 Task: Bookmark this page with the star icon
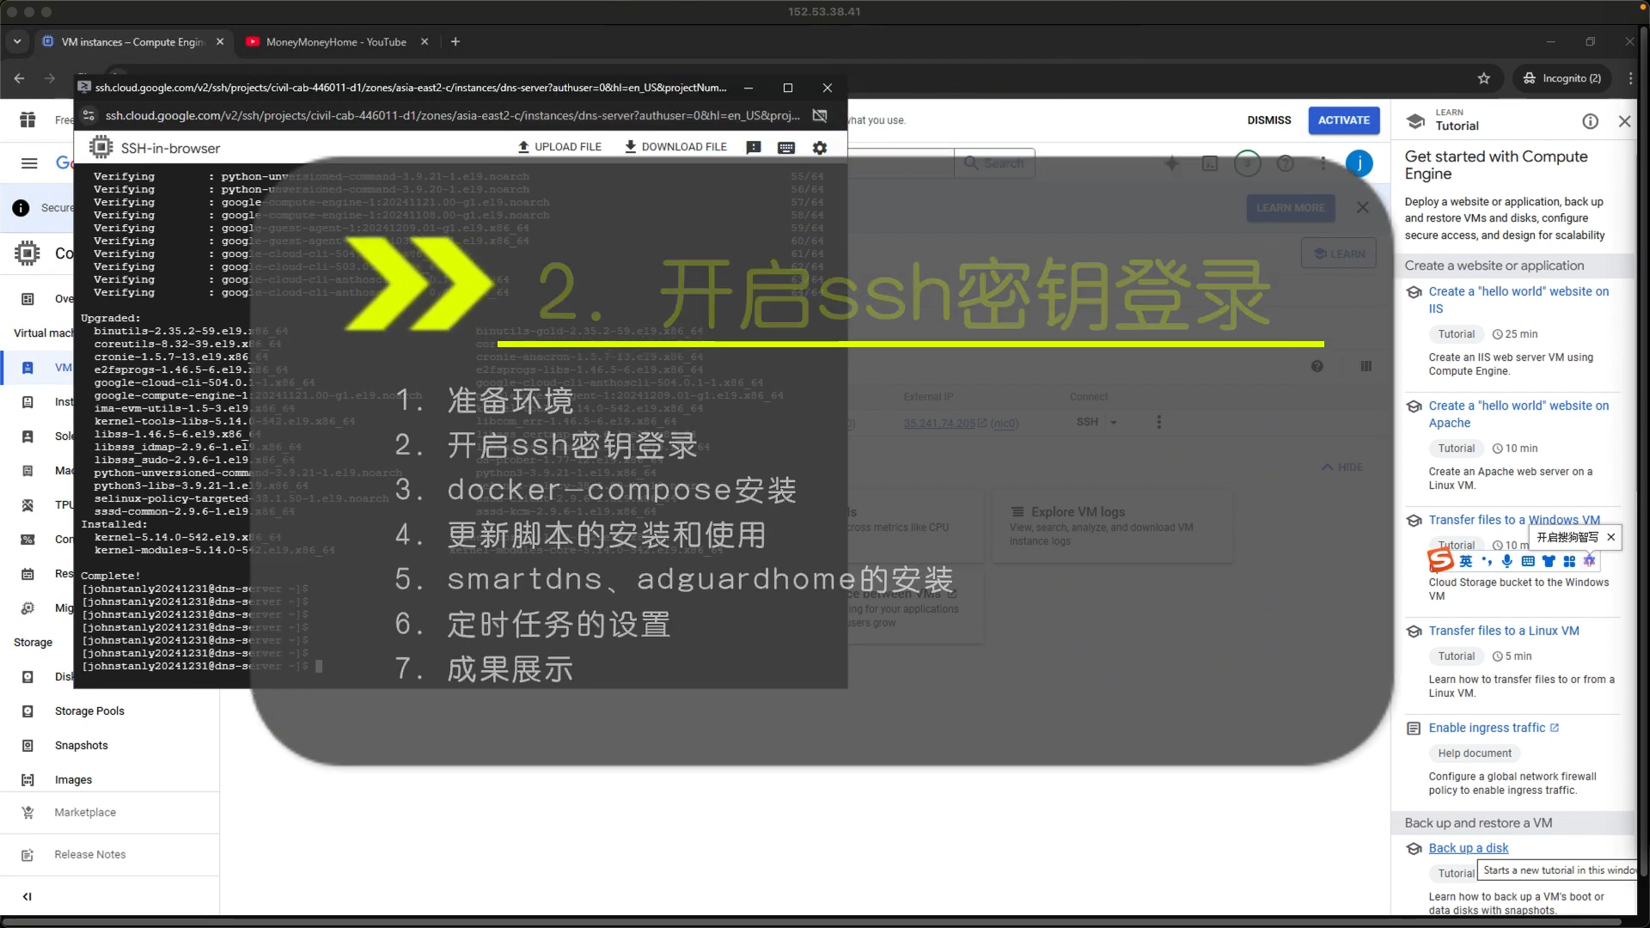(x=1484, y=78)
